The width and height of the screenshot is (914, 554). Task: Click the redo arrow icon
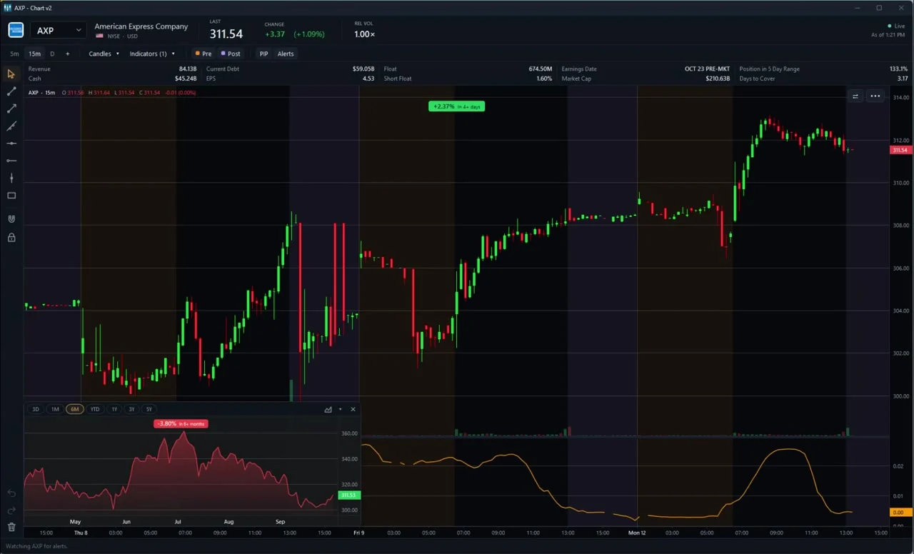(x=11, y=510)
